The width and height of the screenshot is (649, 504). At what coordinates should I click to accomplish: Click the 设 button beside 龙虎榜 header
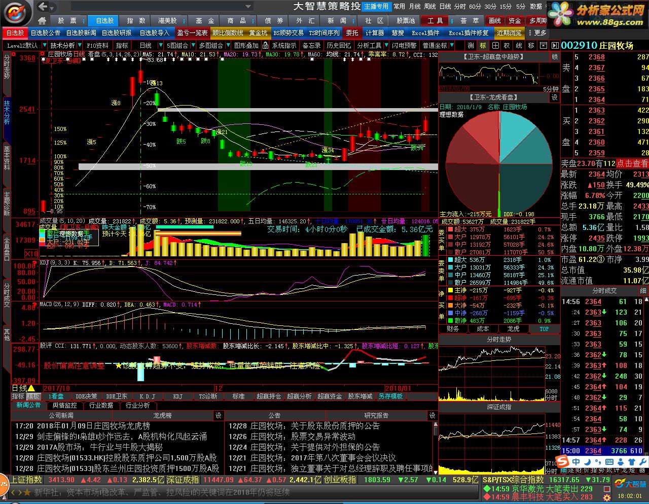point(219,415)
